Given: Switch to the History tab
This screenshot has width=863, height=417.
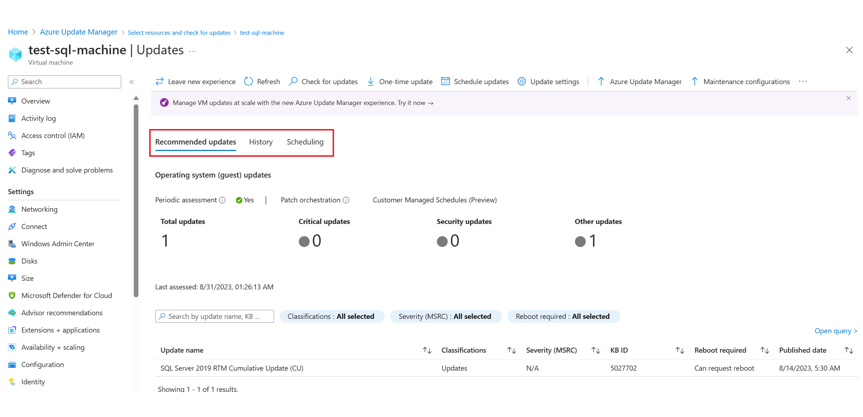Looking at the screenshot, I should tap(261, 142).
